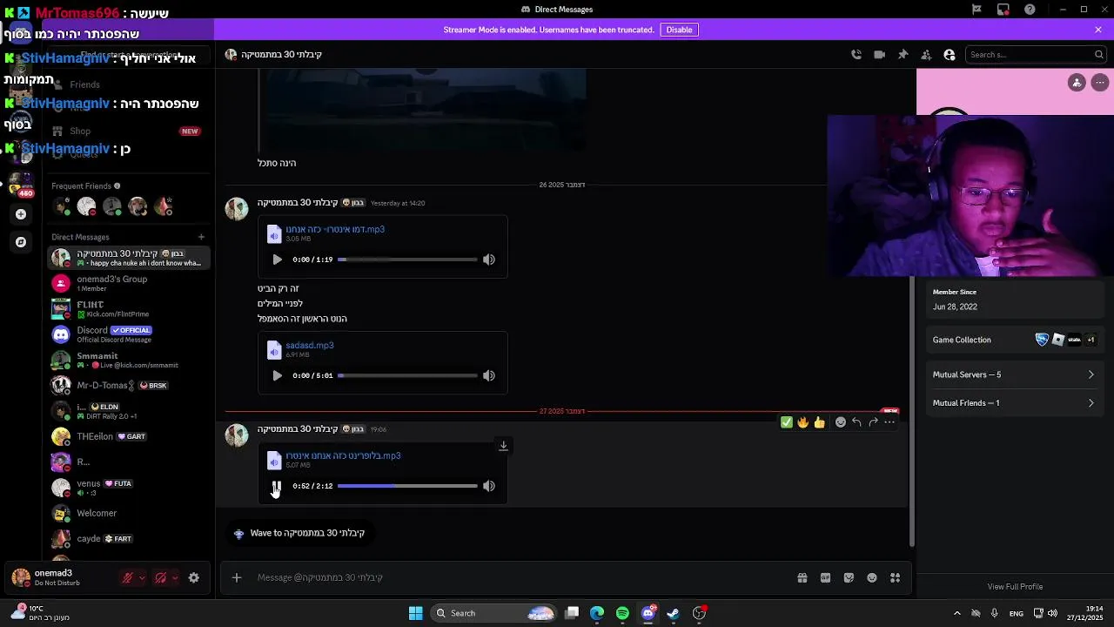Create a new DM with the plus icon
1114x627 pixels.
pyautogui.click(x=201, y=237)
